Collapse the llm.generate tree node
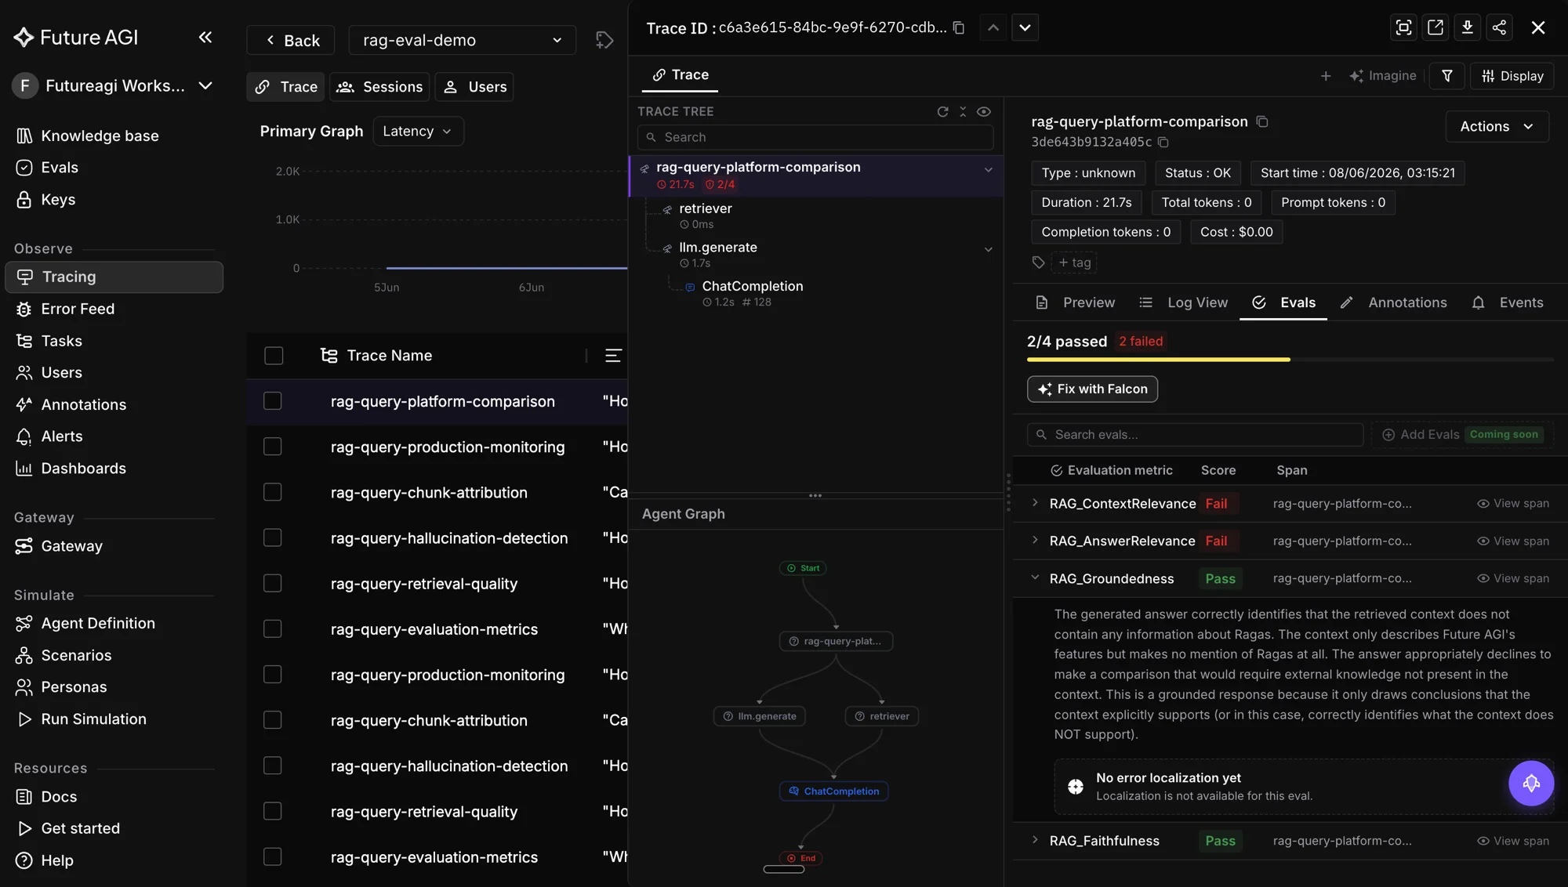This screenshot has width=1568, height=887. pos(988,249)
